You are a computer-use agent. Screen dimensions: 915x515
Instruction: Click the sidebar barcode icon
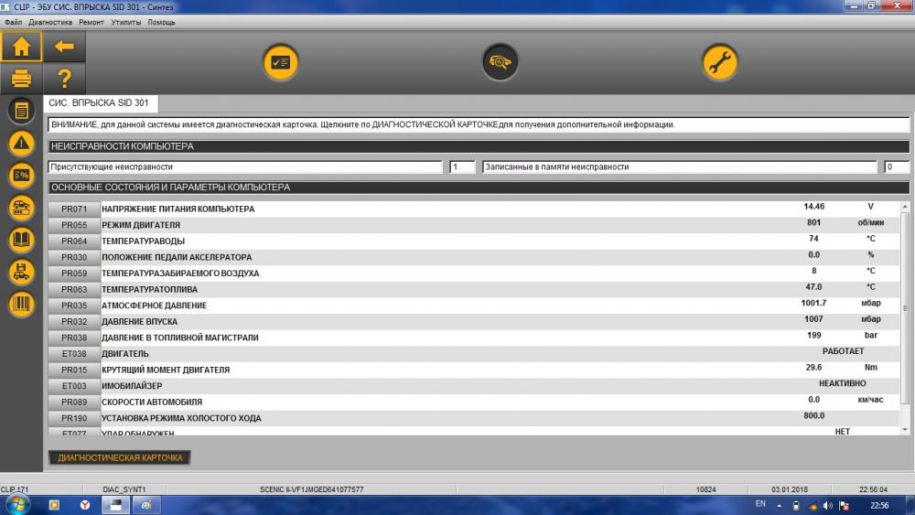pos(22,304)
